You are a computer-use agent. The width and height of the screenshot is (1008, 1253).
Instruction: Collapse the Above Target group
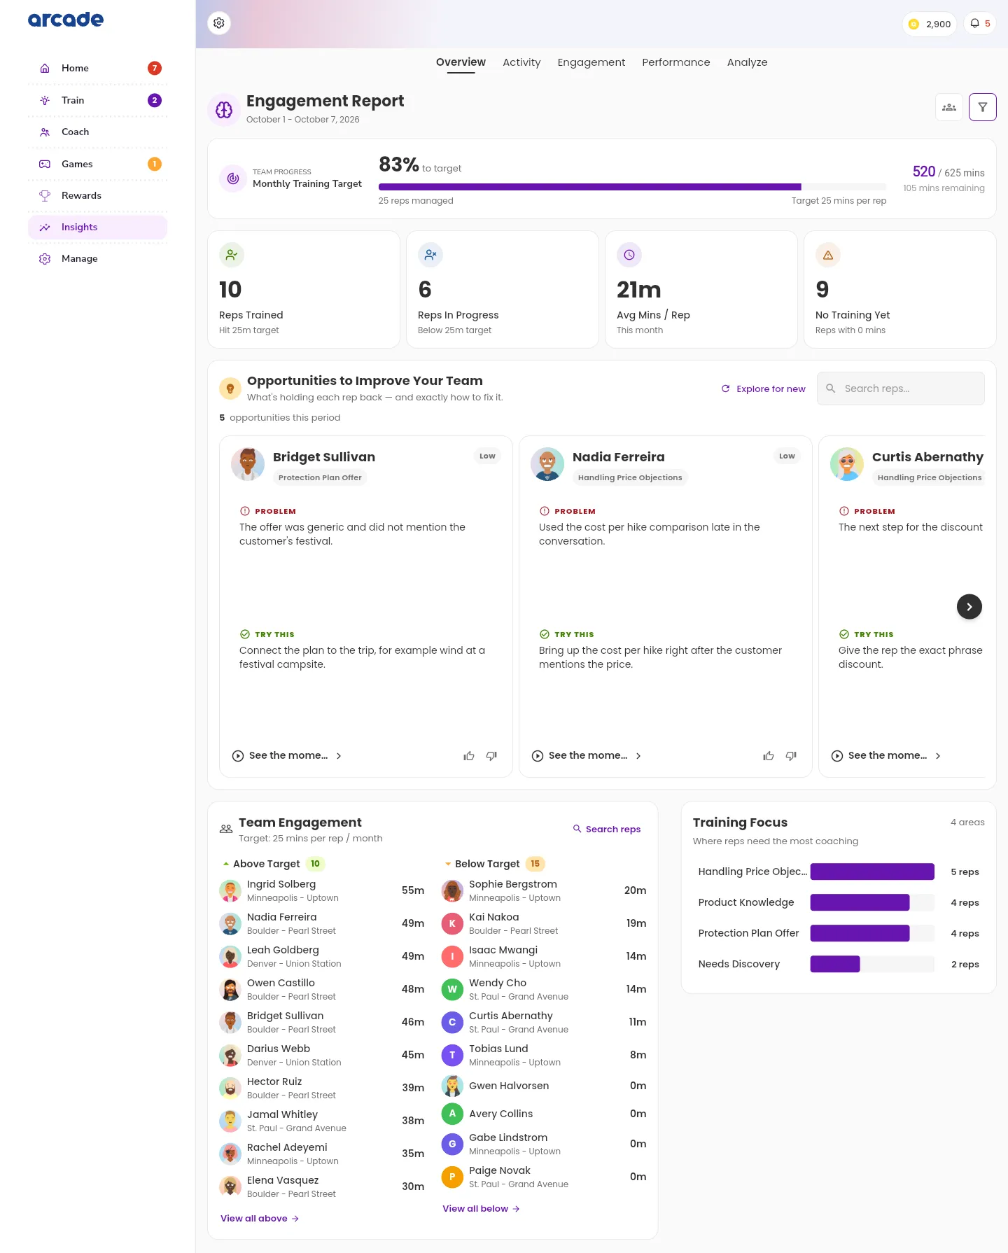click(226, 864)
